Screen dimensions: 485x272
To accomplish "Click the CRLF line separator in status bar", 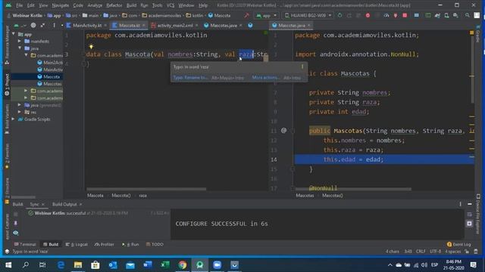I will click(421, 252).
